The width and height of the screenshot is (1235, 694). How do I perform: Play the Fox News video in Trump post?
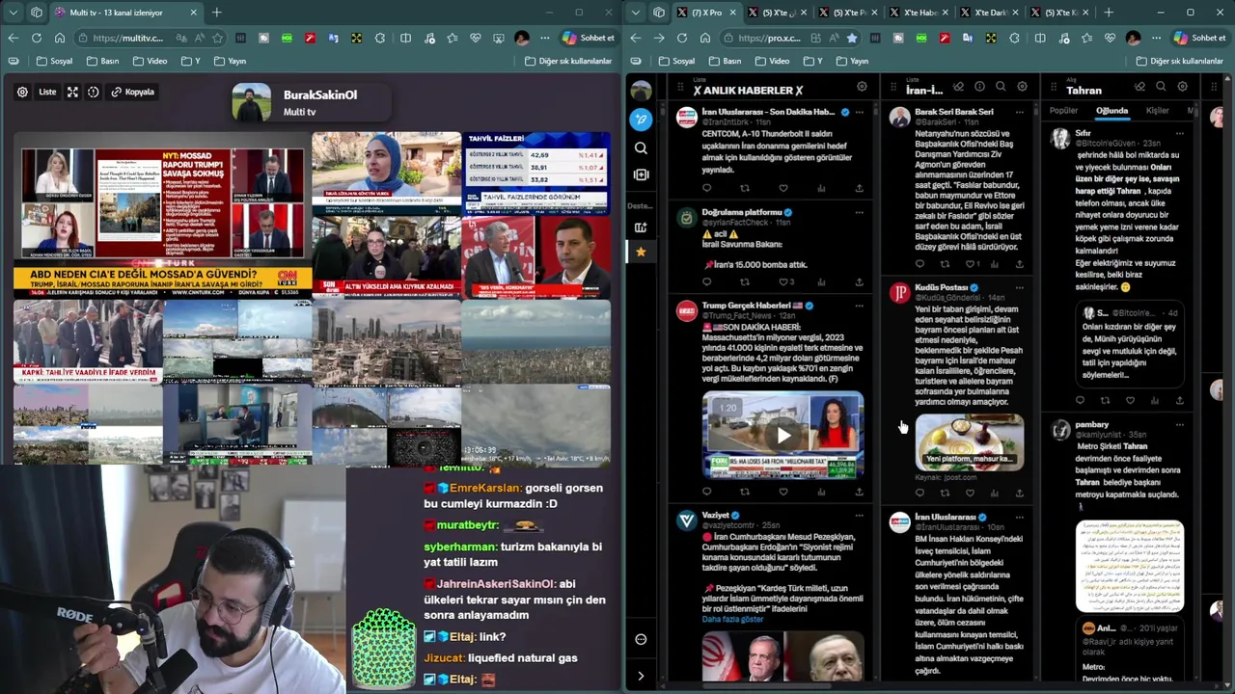point(782,435)
